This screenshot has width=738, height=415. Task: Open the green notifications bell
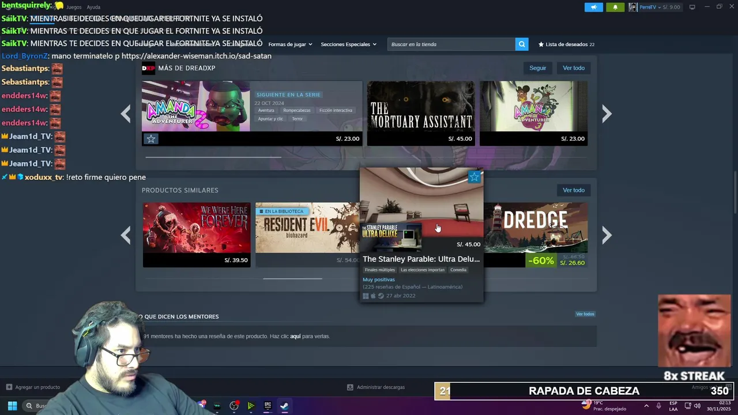click(x=615, y=7)
